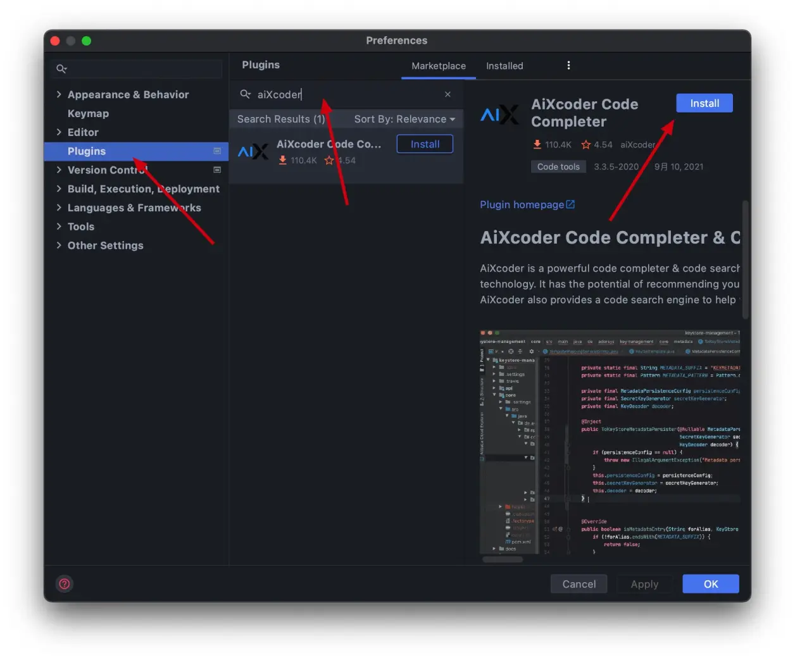795x660 pixels.
Task: Expand Languages & Frameworks section
Action: tap(59, 208)
